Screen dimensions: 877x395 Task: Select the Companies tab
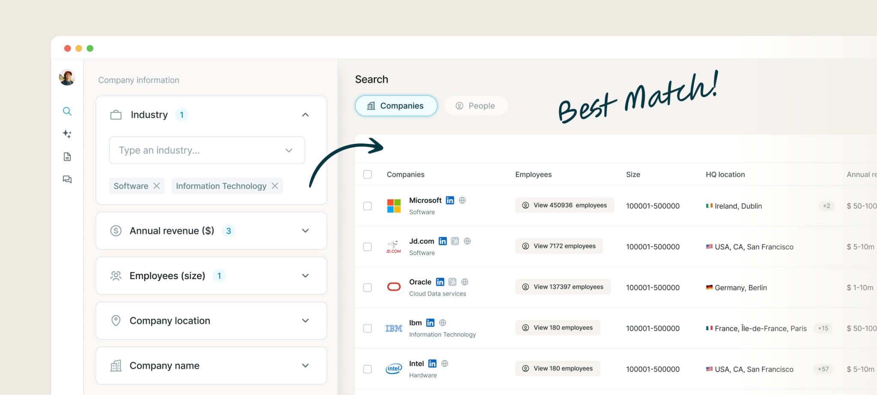pyautogui.click(x=396, y=106)
